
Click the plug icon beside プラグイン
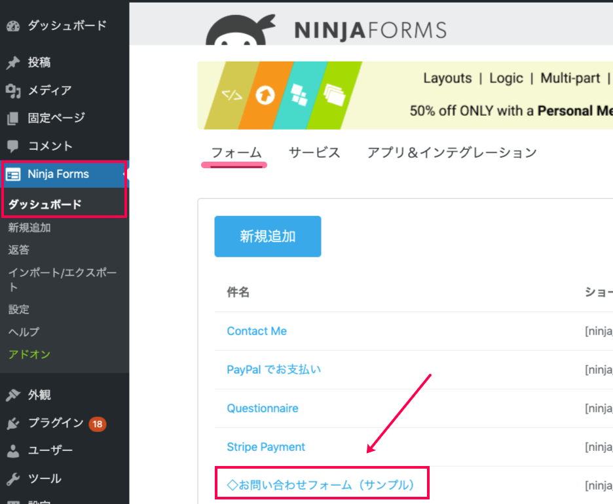coord(13,423)
